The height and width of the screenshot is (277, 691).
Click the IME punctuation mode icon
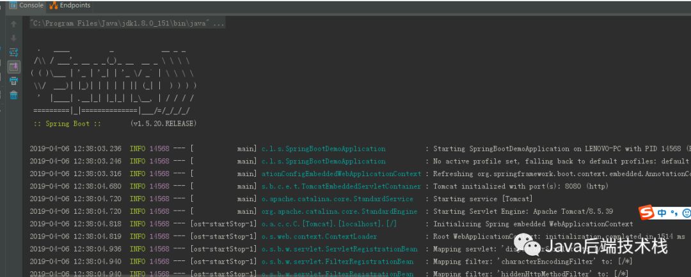pos(674,214)
